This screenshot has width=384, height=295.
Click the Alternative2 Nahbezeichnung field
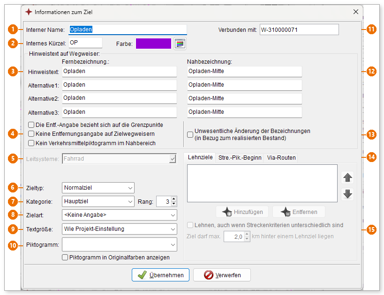pos(244,99)
